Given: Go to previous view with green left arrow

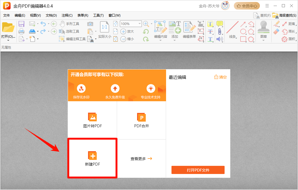Looking at the screenshot, I should click(54, 24).
